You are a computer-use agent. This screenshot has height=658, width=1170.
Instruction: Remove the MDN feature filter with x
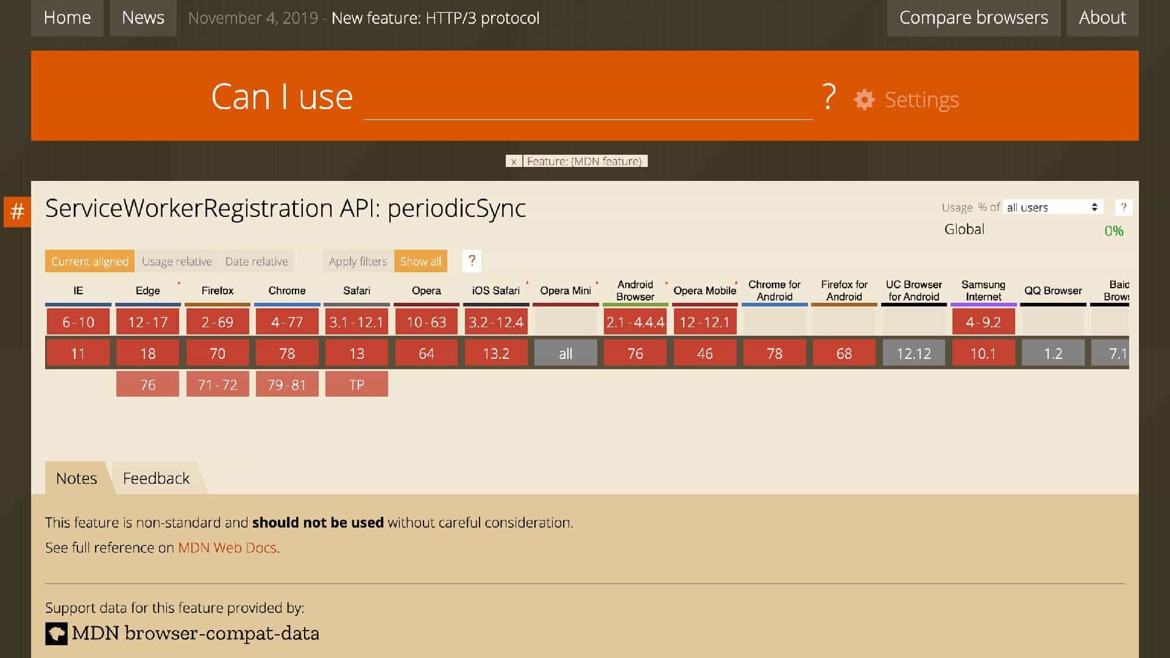(514, 161)
